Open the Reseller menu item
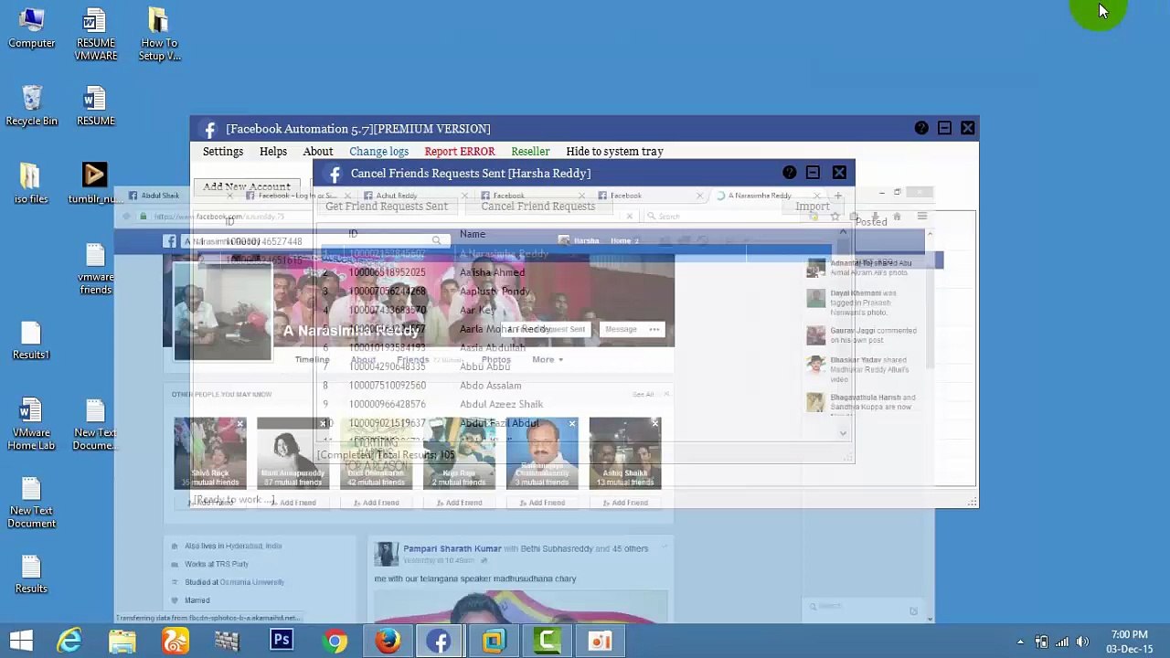 (530, 152)
